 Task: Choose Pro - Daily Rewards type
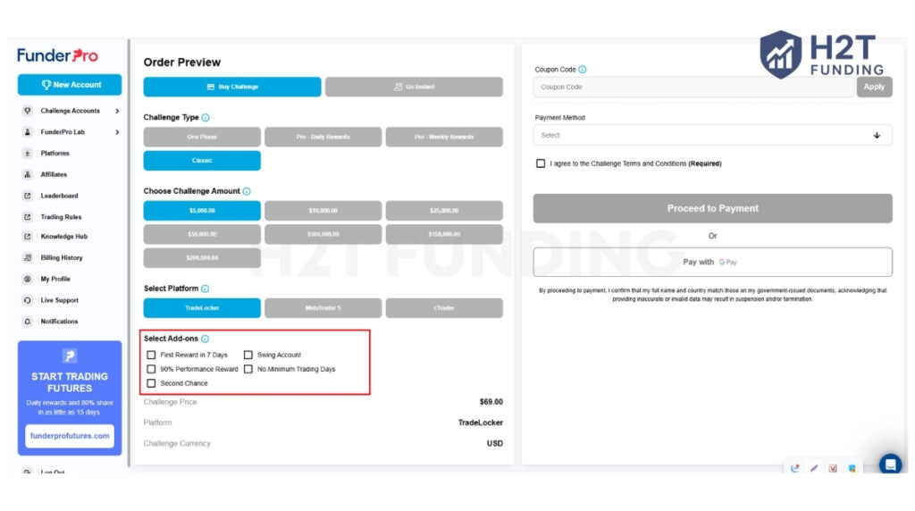[323, 137]
